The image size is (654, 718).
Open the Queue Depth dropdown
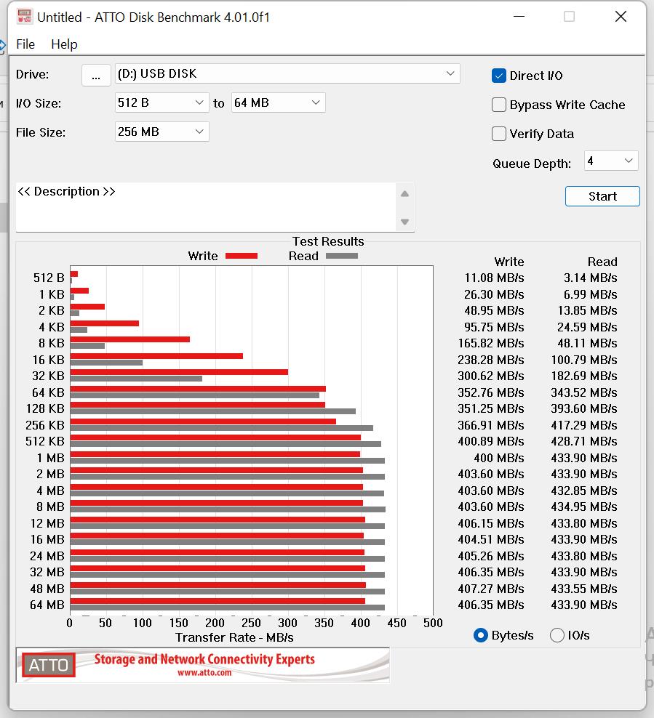611,161
